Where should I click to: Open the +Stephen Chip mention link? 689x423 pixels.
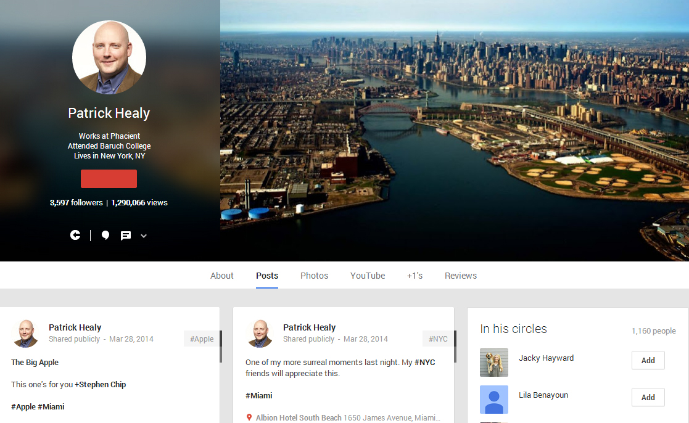(x=101, y=384)
